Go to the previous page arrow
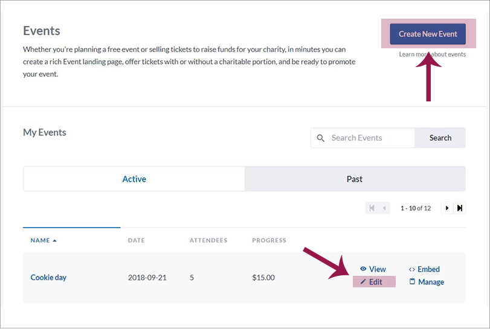The width and height of the screenshot is (490, 329). [x=384, y=208]
